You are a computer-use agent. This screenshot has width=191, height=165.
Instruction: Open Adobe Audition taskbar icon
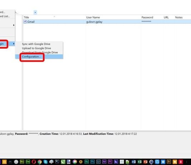click(87, 162)
